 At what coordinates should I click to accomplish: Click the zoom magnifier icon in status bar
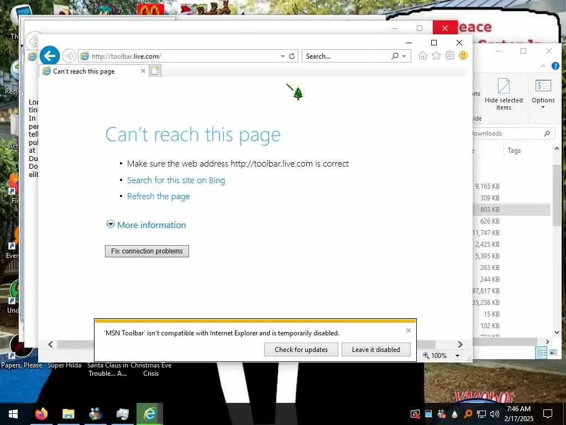[x=426, y=356]
